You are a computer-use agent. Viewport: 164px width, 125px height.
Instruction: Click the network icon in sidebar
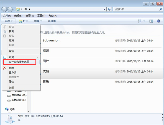coord(7,109)
